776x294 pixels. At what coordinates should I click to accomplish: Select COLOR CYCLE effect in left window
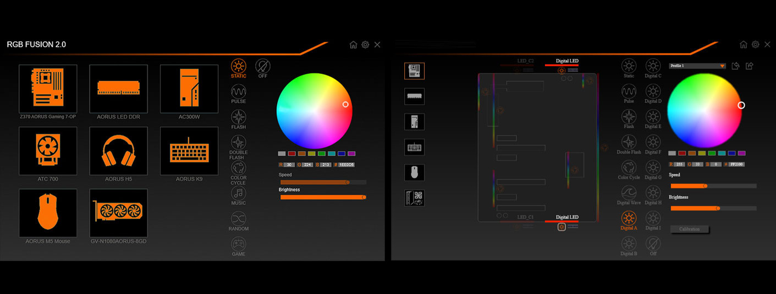pyautogui.click(x=238, y=173)
